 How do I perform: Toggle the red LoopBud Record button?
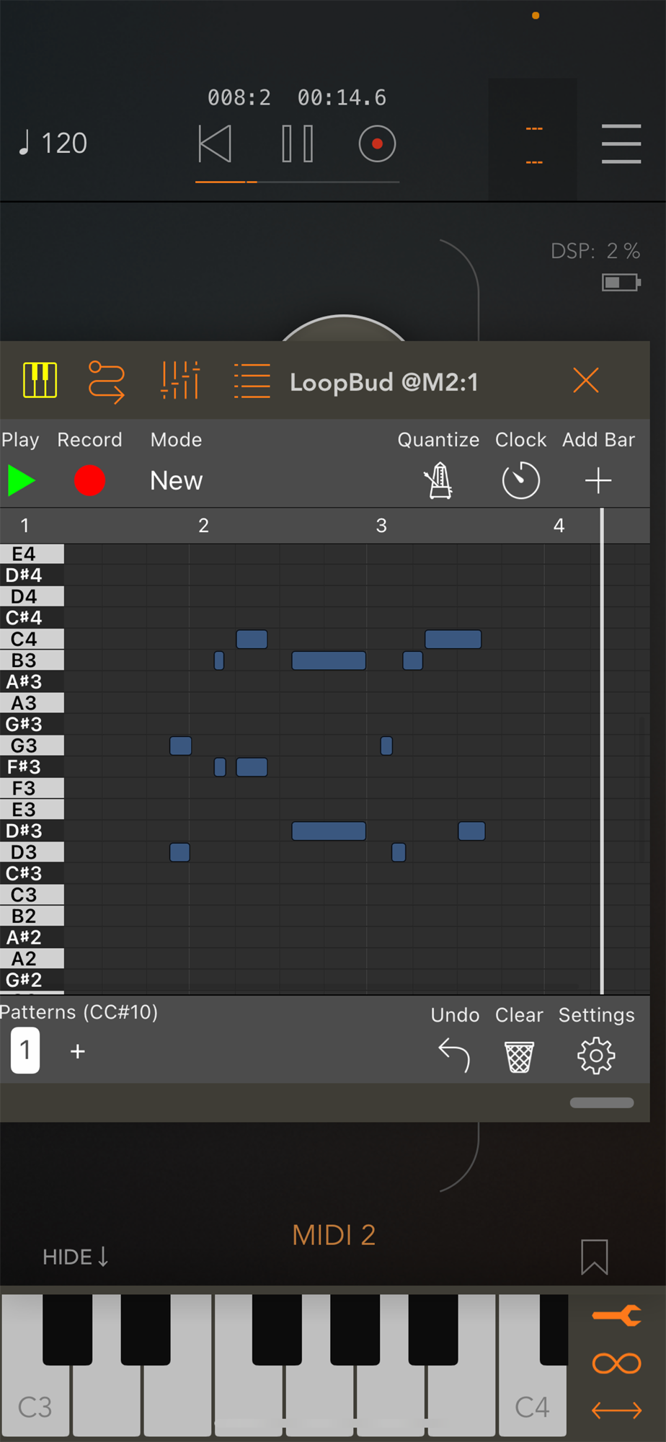[90, 480]
